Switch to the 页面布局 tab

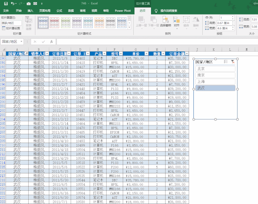pyautogui.click(x=45, y=10)
